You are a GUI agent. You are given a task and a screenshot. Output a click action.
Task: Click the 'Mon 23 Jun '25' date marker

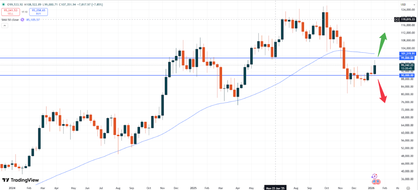(275, 188)
